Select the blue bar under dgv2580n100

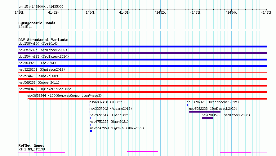click(143, 47)
